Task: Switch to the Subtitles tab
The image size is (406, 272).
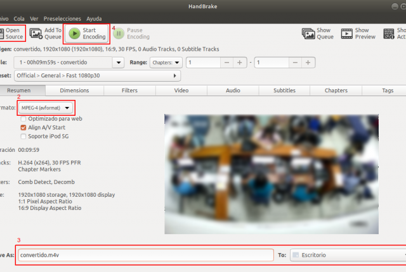Action: 284,90
